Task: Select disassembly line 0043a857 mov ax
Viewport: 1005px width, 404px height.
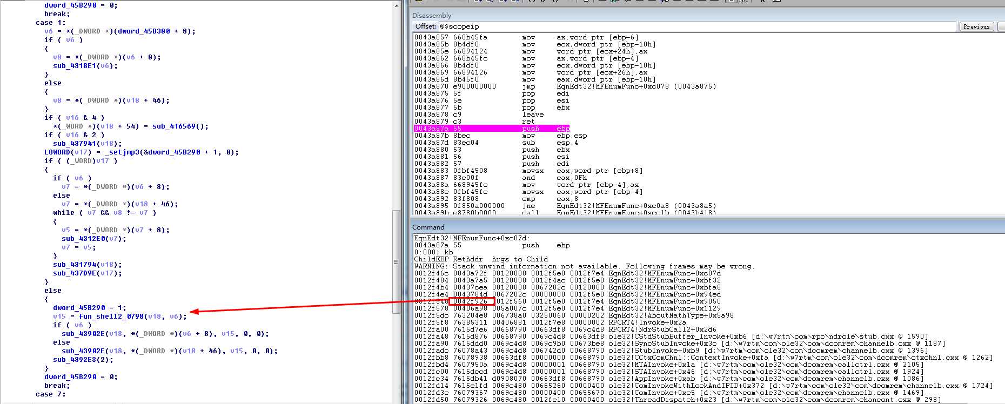Action: (526, 37)
